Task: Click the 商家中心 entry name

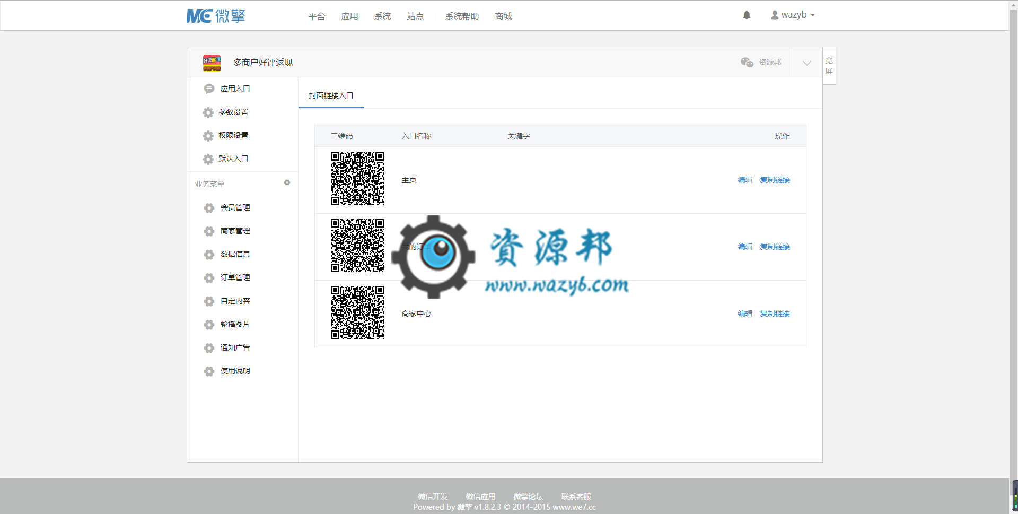Action: tap(416, 314)
